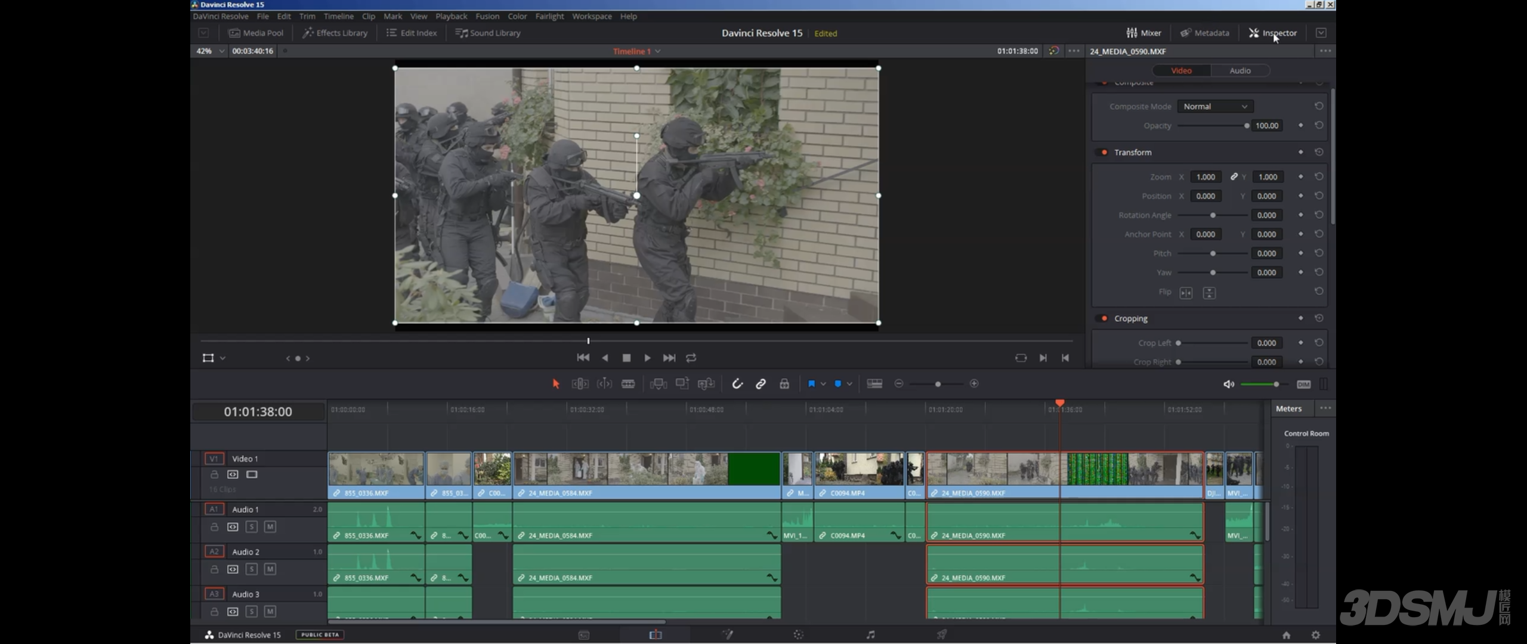This screenshot has height=644, width=1527.
Task: Click the timeline zoom out minus button
Action: click(x=899, y=383)
